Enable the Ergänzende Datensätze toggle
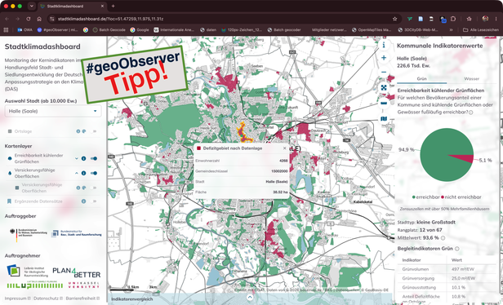 coord(94,201)
